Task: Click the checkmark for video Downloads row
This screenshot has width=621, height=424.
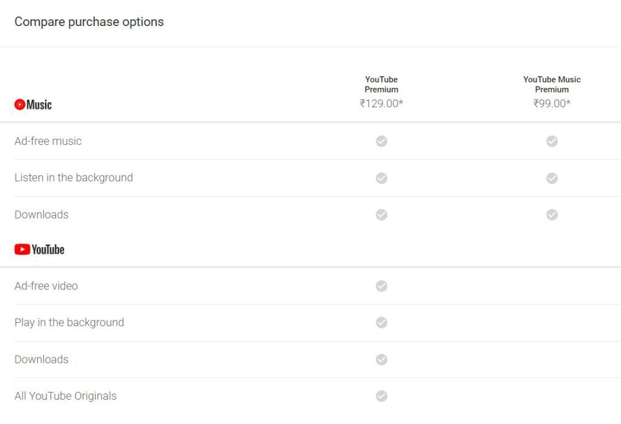Action: [x=381, y=359]
